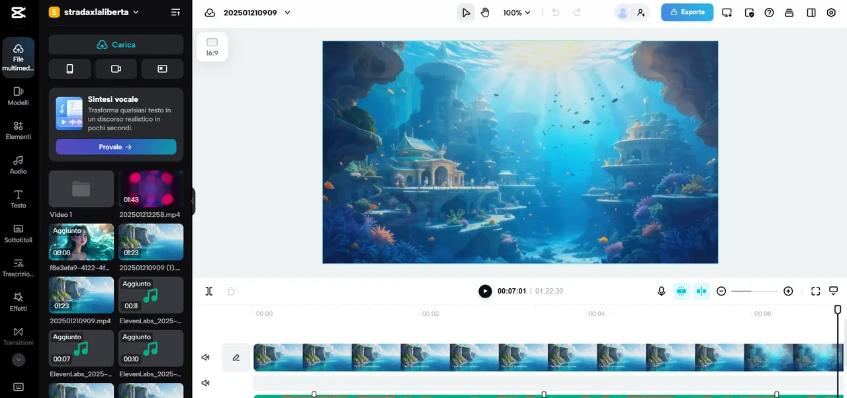Screen dimensions: 847x398
Task: Select the pointer selection tool
Action: tap(466, 13)
